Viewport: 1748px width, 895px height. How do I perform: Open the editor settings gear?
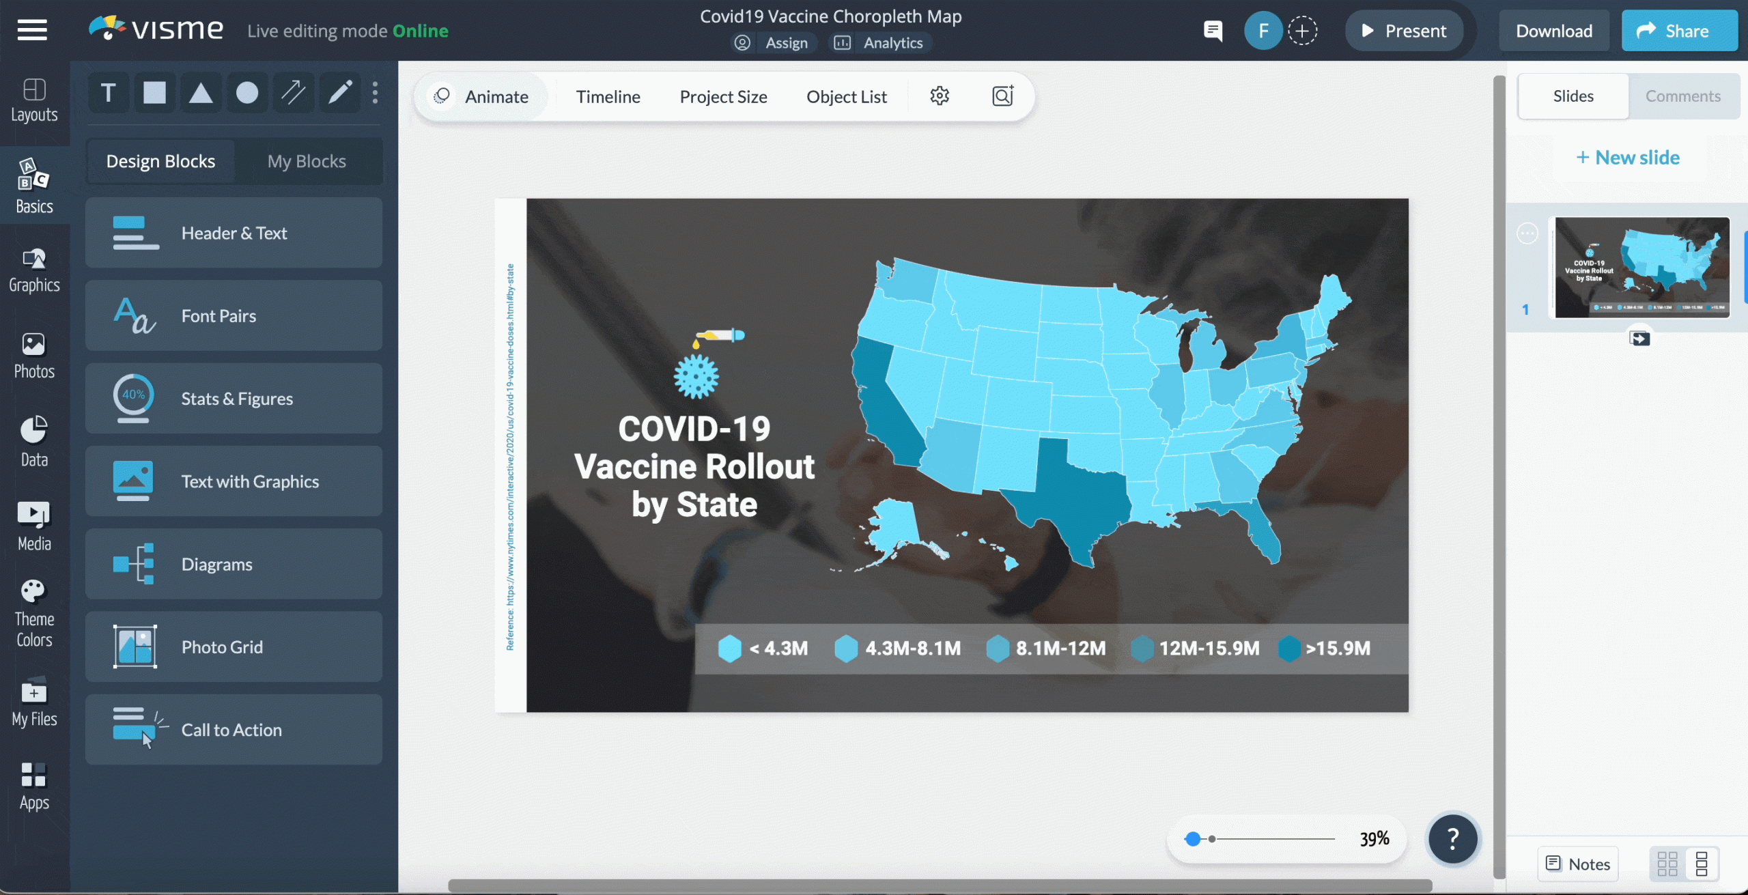point(940,96)
